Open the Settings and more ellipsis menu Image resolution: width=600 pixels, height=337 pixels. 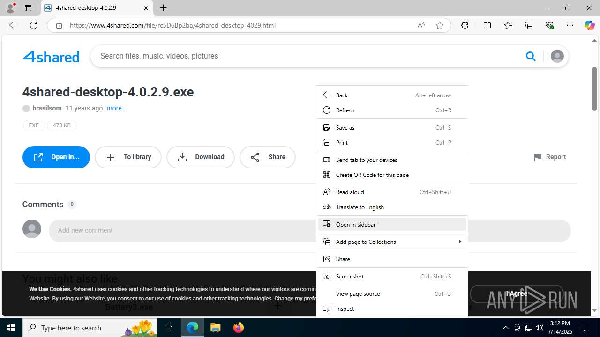click(570, 25)
